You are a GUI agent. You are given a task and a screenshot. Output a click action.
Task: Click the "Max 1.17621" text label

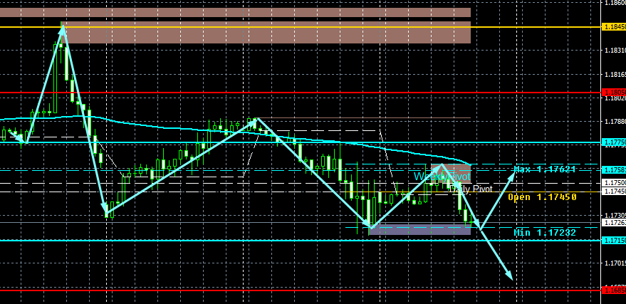point(545,169)
